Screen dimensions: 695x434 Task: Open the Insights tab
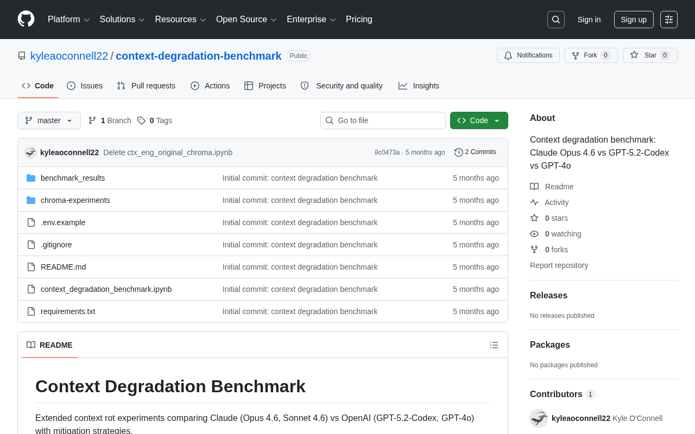pos(419,86)
